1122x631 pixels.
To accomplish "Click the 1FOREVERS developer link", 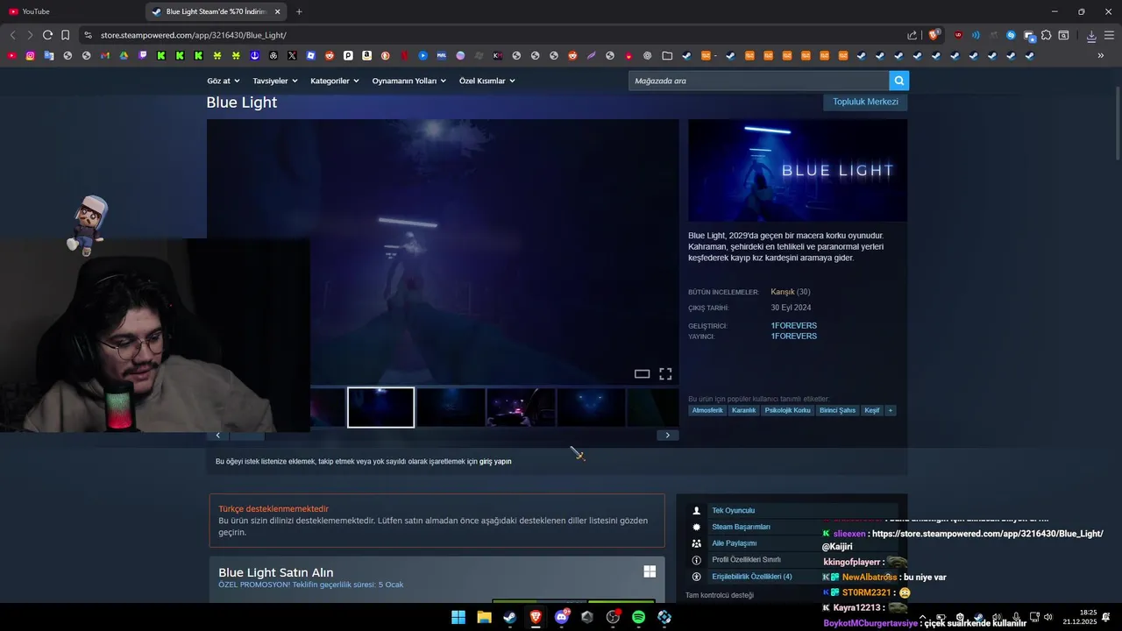I will tap(793, 325).
